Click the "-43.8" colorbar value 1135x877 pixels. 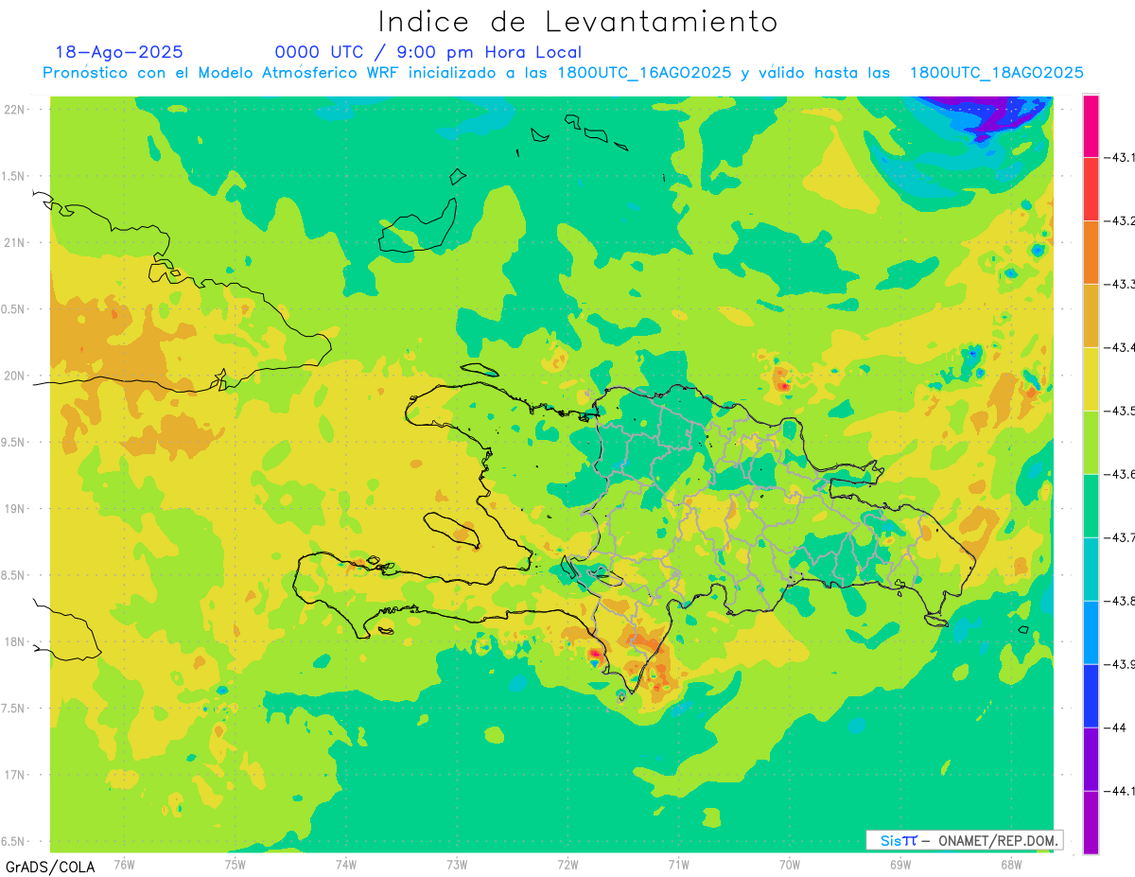coord(1121,601)
